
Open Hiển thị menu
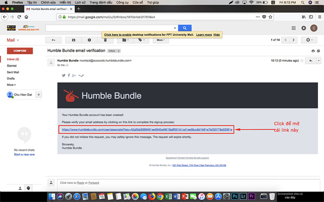[65, 2]
